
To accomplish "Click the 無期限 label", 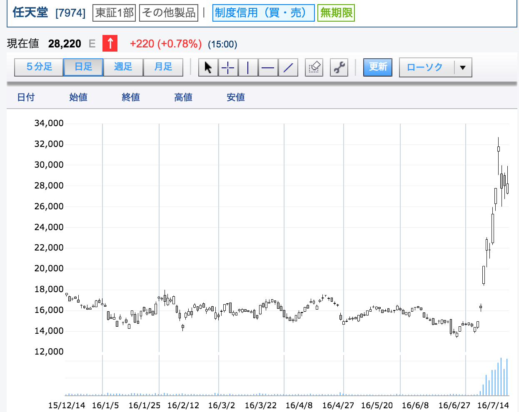I will pyautogui.click(x=336, y=13).
